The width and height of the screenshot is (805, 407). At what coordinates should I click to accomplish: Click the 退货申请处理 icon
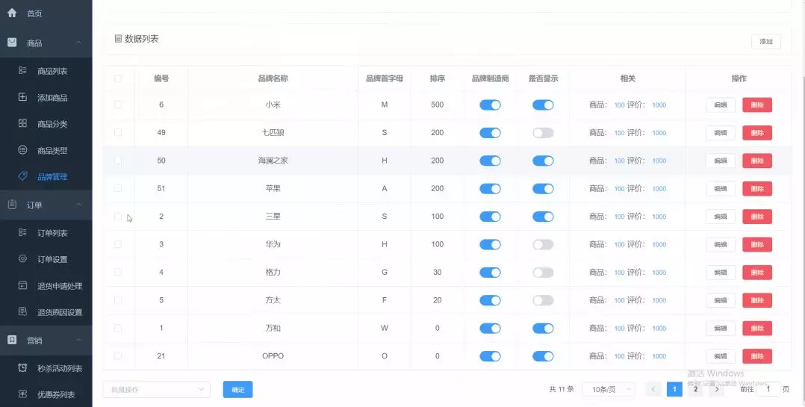coord(22,285)
